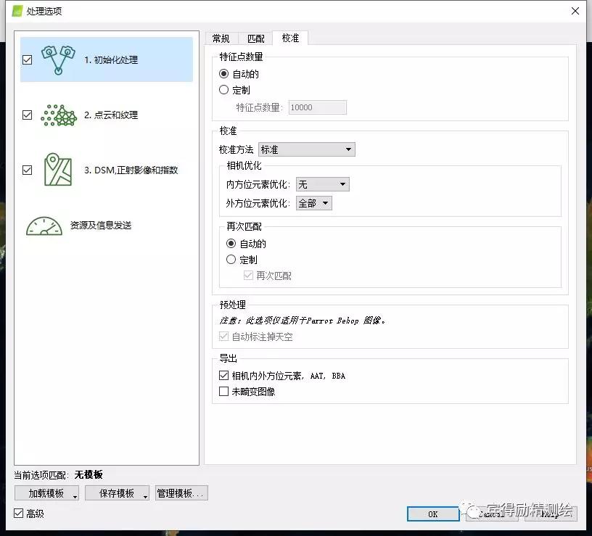Open the 外方位元素优化 dropdown

pos(313,203)
